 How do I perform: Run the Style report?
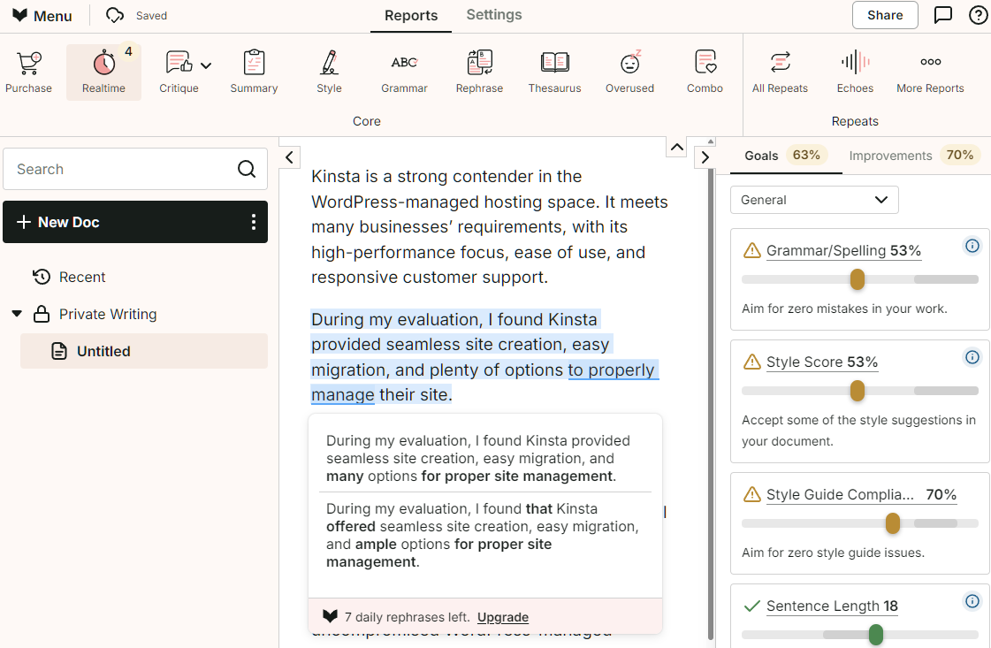[x=329, y=72]
